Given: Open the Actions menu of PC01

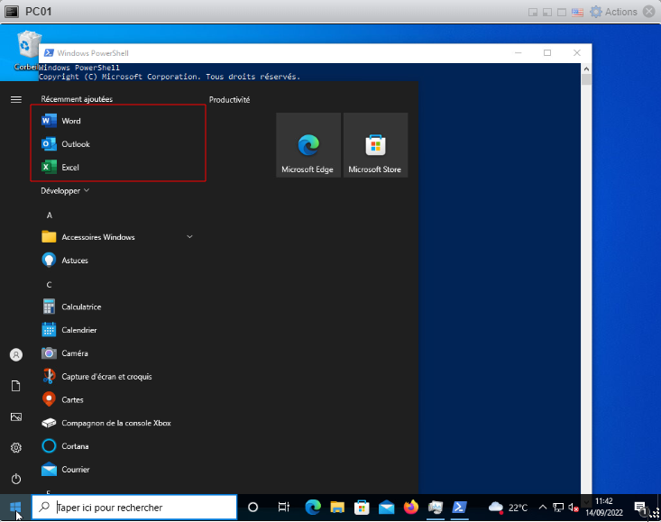Looking at the screenshot, I should coord(613,12).
